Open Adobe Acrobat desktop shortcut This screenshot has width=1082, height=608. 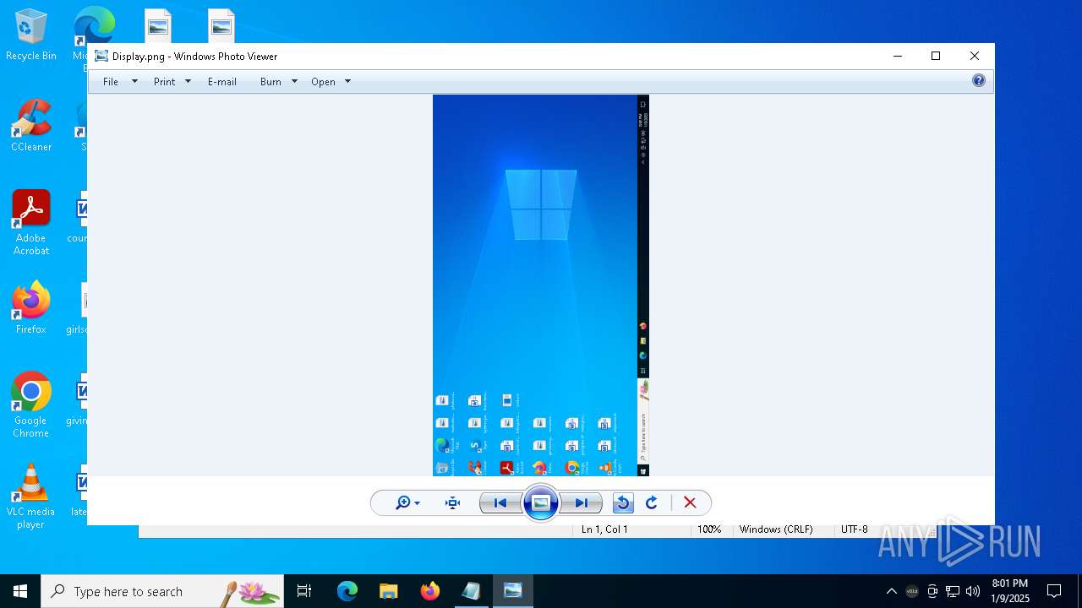tap(31, 223)
